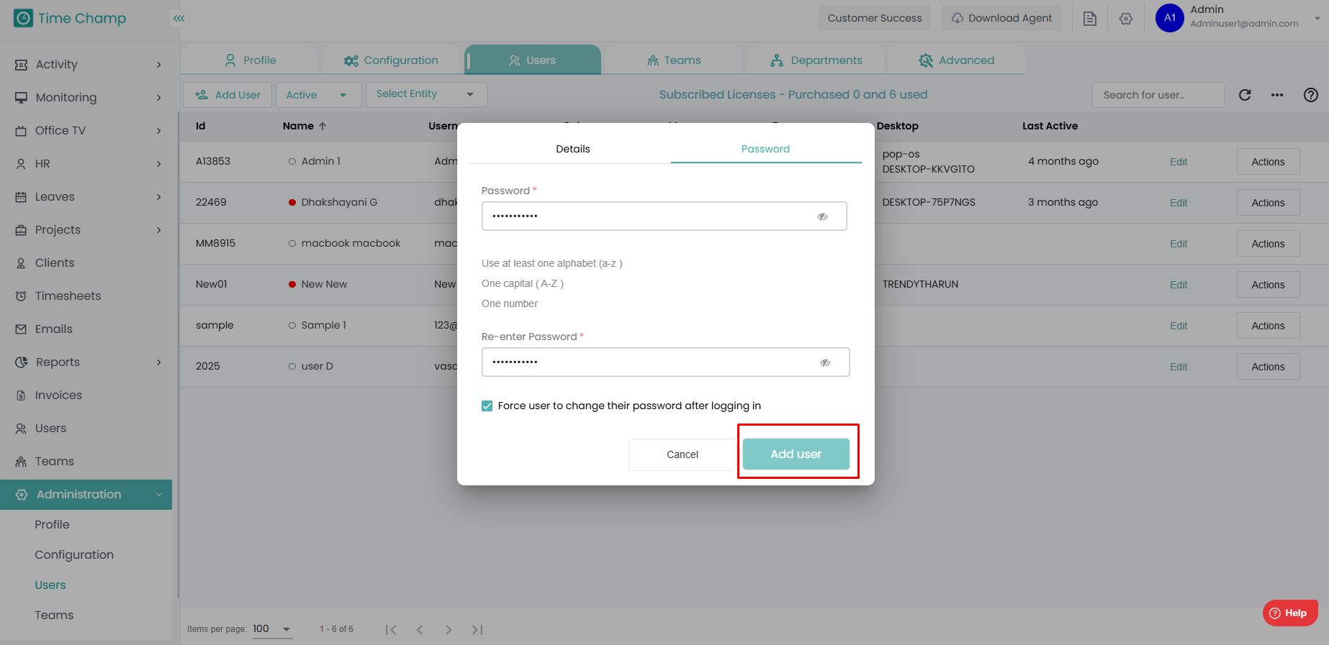1329x645 pixels.
Task: Go to last page of users
Action: click(x=477, y=630)
